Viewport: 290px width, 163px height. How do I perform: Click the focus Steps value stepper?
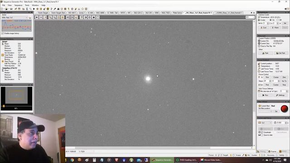click(270, 81)
